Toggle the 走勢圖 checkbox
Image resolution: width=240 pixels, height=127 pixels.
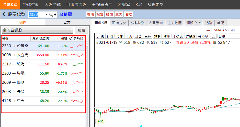click(71, 38)
